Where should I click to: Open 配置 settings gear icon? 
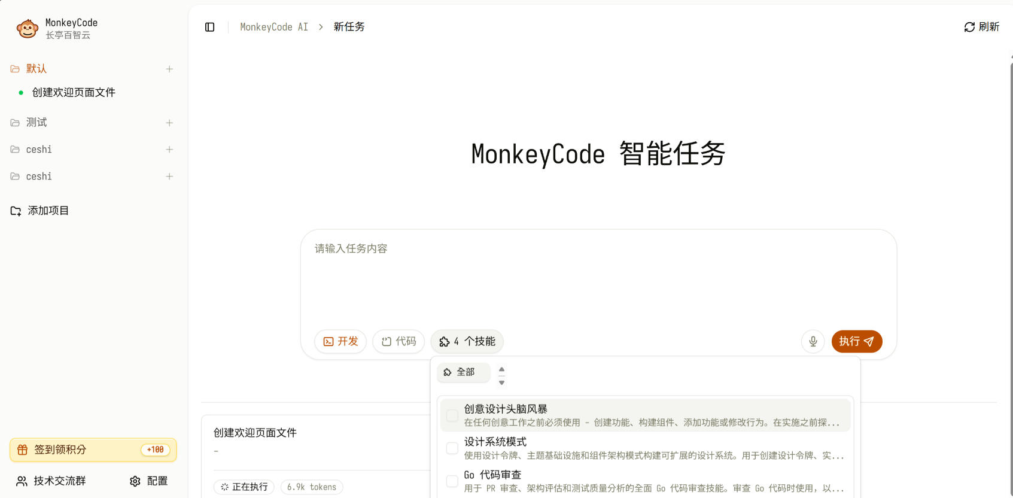pyautogui.click(x=135, y=481)
